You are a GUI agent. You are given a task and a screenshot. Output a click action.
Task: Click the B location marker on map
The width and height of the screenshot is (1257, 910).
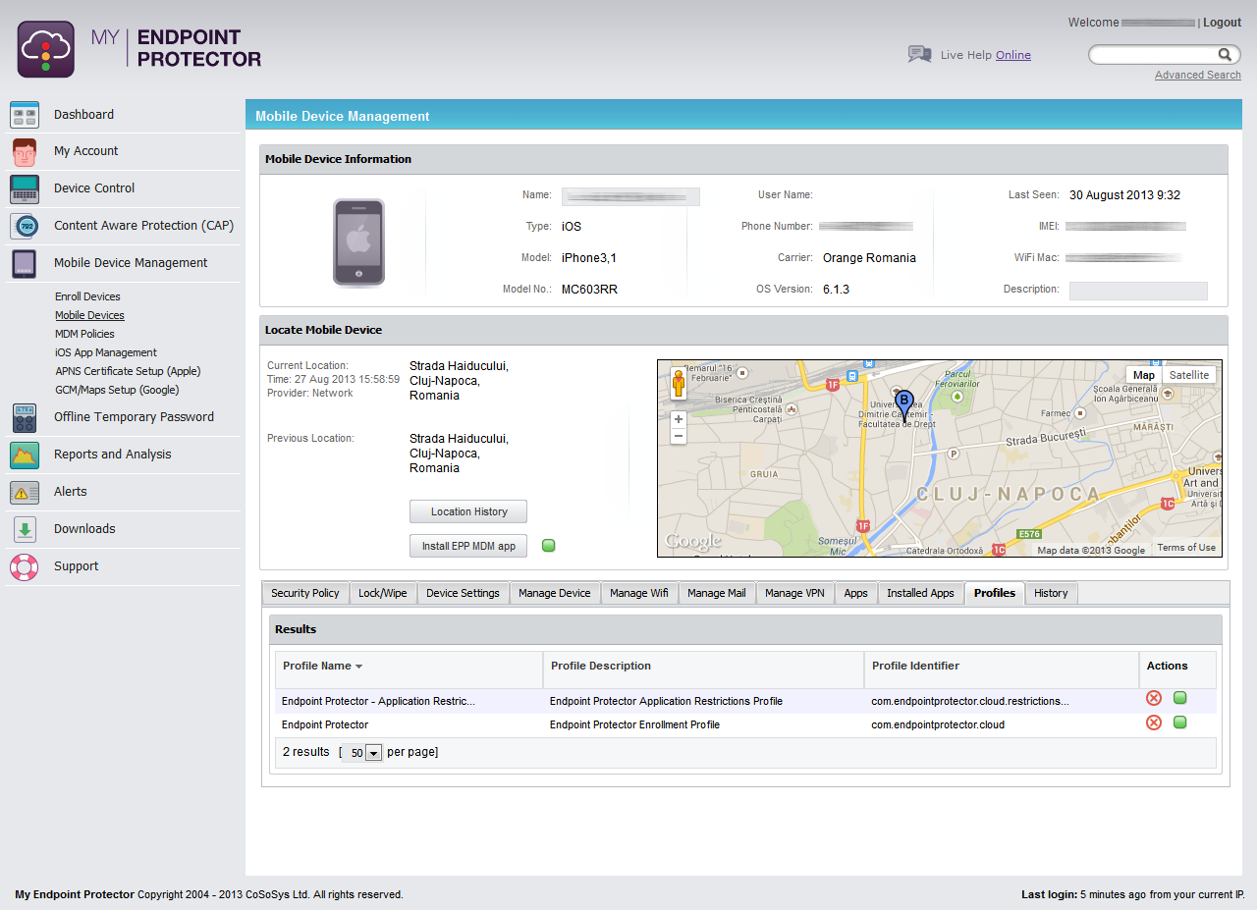pos(905,406)
